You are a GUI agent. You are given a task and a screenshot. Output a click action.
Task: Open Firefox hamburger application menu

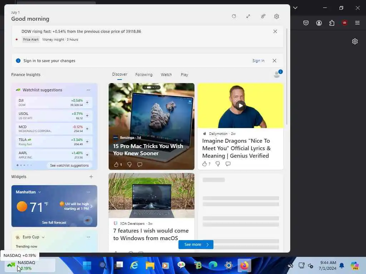tap(357, 23)
